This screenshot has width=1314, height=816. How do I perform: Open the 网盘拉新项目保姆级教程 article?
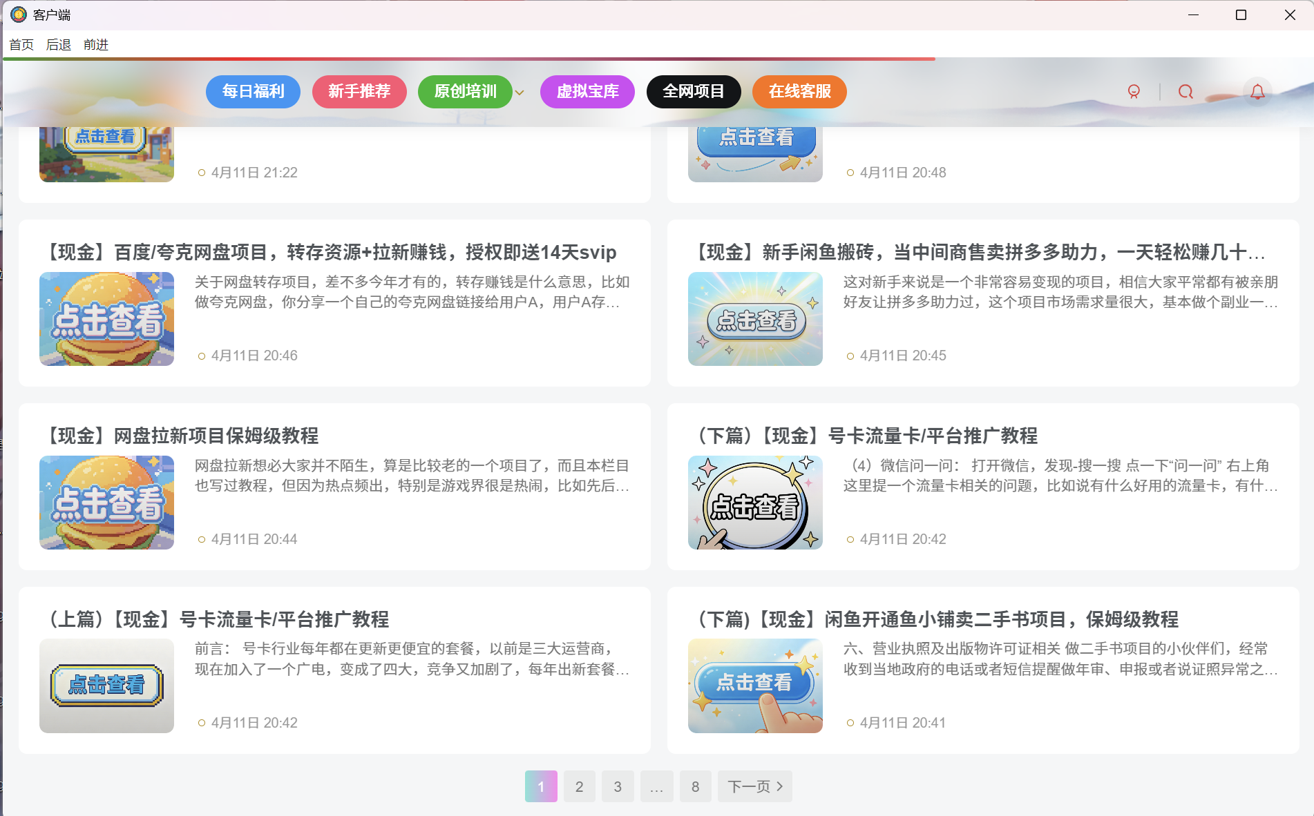183,436
